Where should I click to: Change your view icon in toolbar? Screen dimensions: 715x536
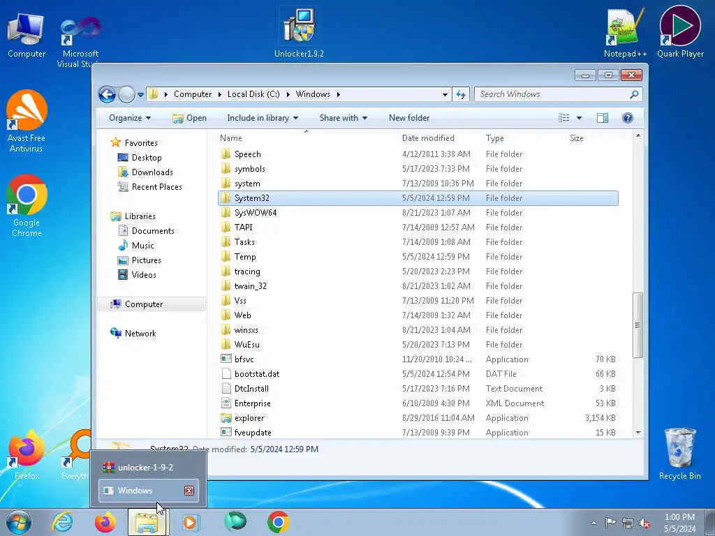point(564,118)
